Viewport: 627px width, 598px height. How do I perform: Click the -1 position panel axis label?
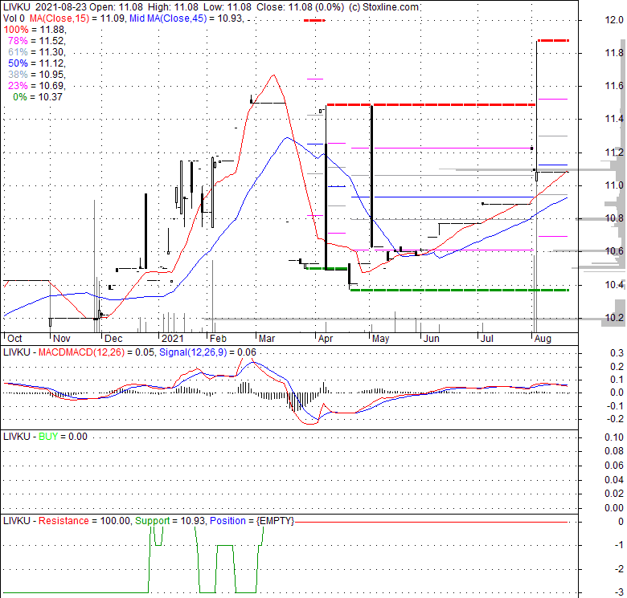(619, 545)
